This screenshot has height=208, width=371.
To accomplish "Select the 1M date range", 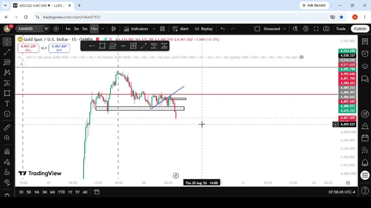I will (37, 192).
